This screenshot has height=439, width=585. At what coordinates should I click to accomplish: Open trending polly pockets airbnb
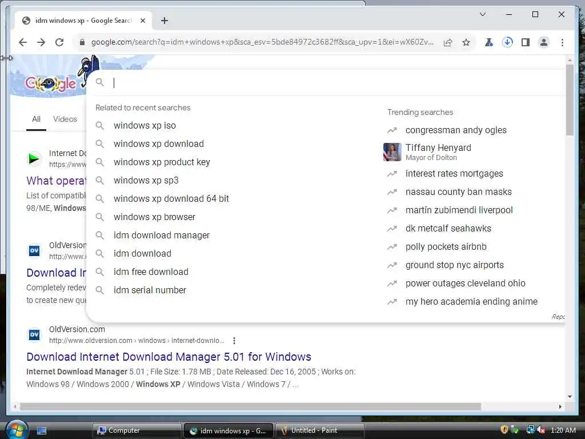[446, 247]
